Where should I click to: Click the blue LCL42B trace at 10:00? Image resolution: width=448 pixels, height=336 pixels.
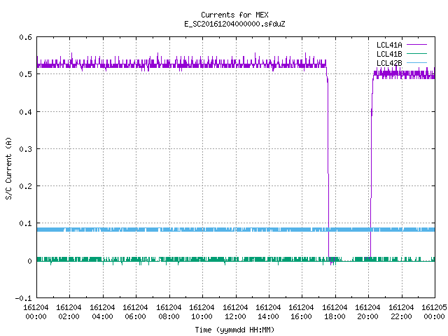tap(202, 230)
